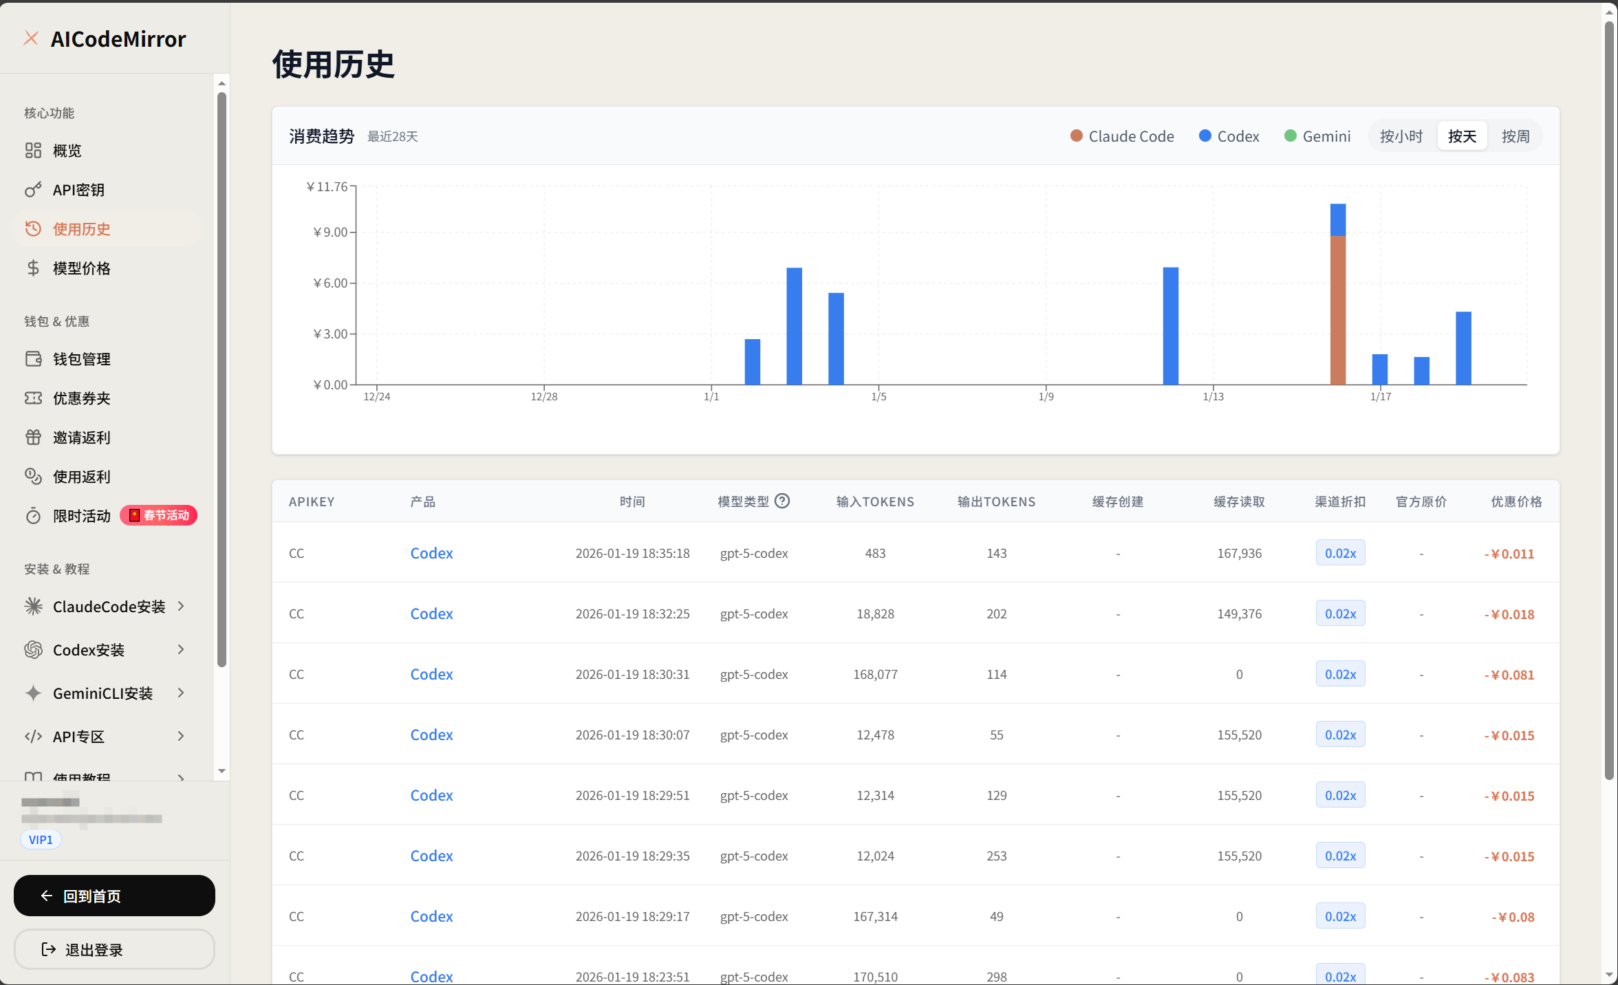
Task: Click model type help question icon
Action: 782,501
